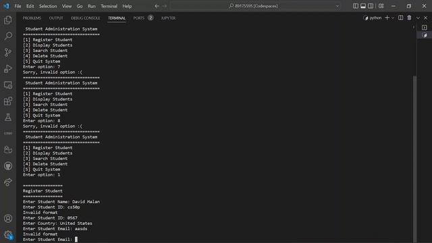The width and height of the screenshot is (432, 243).
Task: Open launch profile dropdown beside plus
Action: pyautogui.click(x=393, y=18)
